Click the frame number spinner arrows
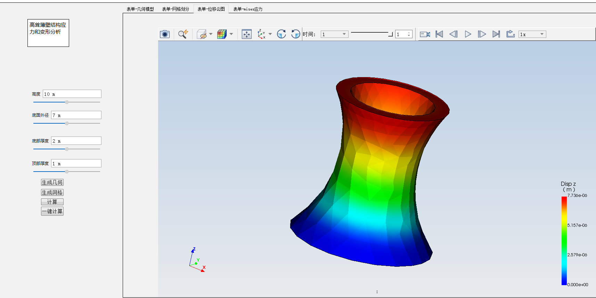The image size is (596, 298). (x=409, y=34)
